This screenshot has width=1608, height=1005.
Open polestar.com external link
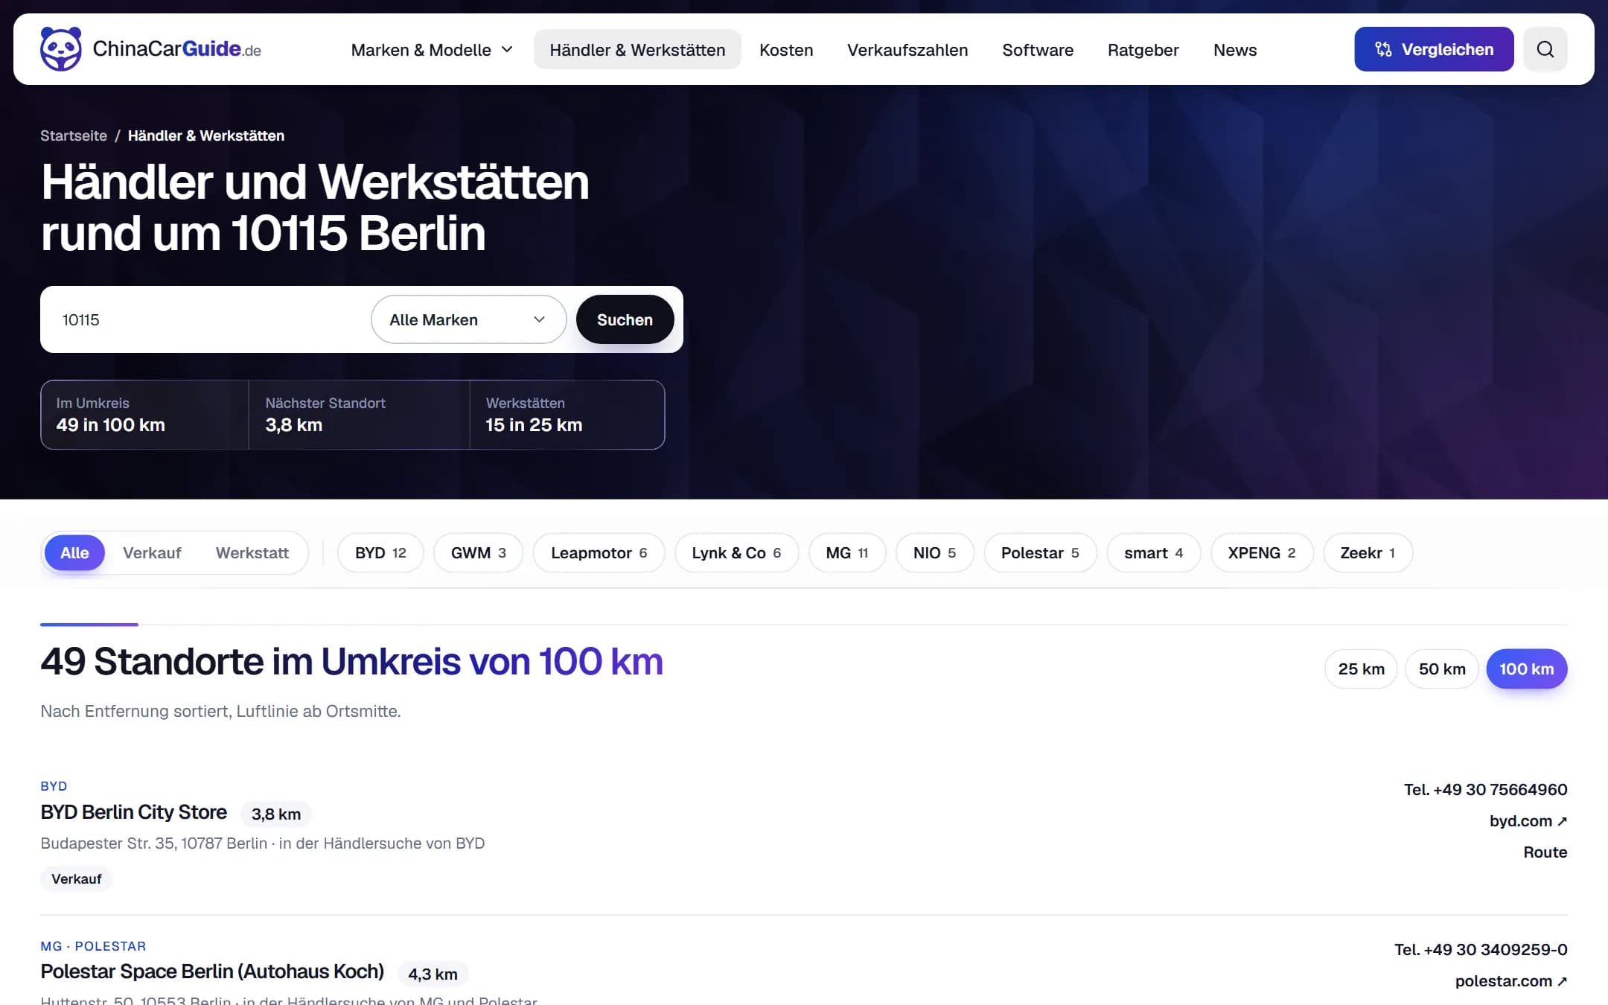coord(1511,980)
